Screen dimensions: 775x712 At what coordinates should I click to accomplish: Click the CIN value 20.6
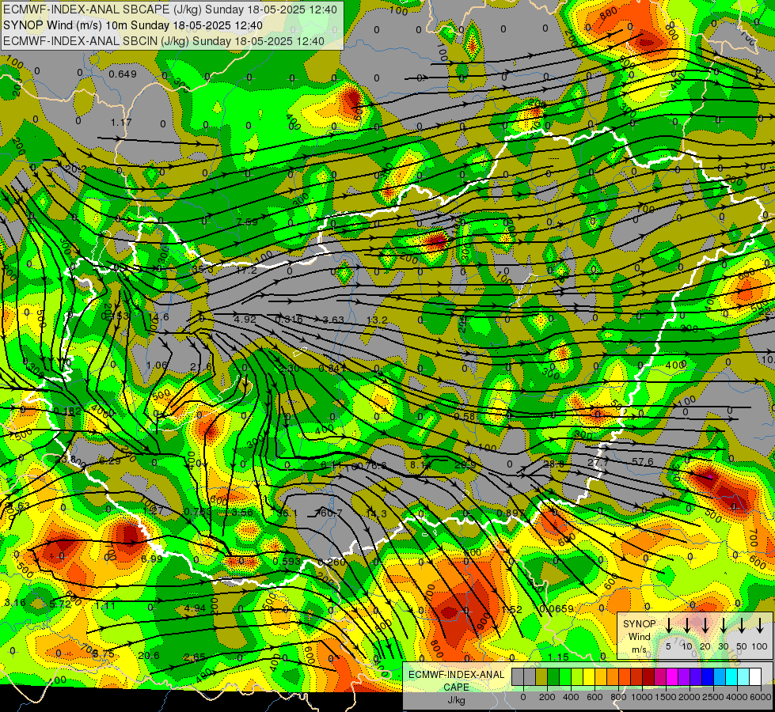click(149, 656)
